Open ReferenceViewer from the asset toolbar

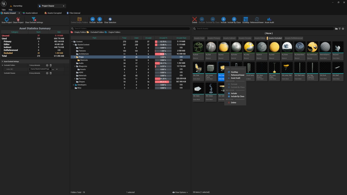(x=257, y=20)
